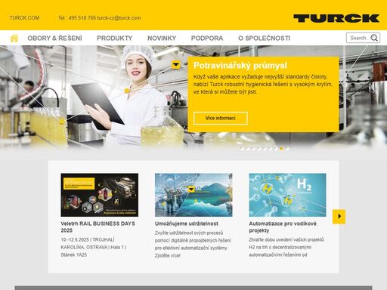Select the fifth carousel slide dot
The height and width of the screenshot is (290, 387).
(265, 149)
